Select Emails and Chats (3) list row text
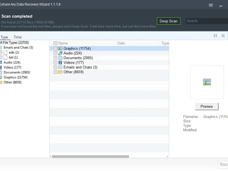Viewport: 228px width, 171px height. [80, 67]
